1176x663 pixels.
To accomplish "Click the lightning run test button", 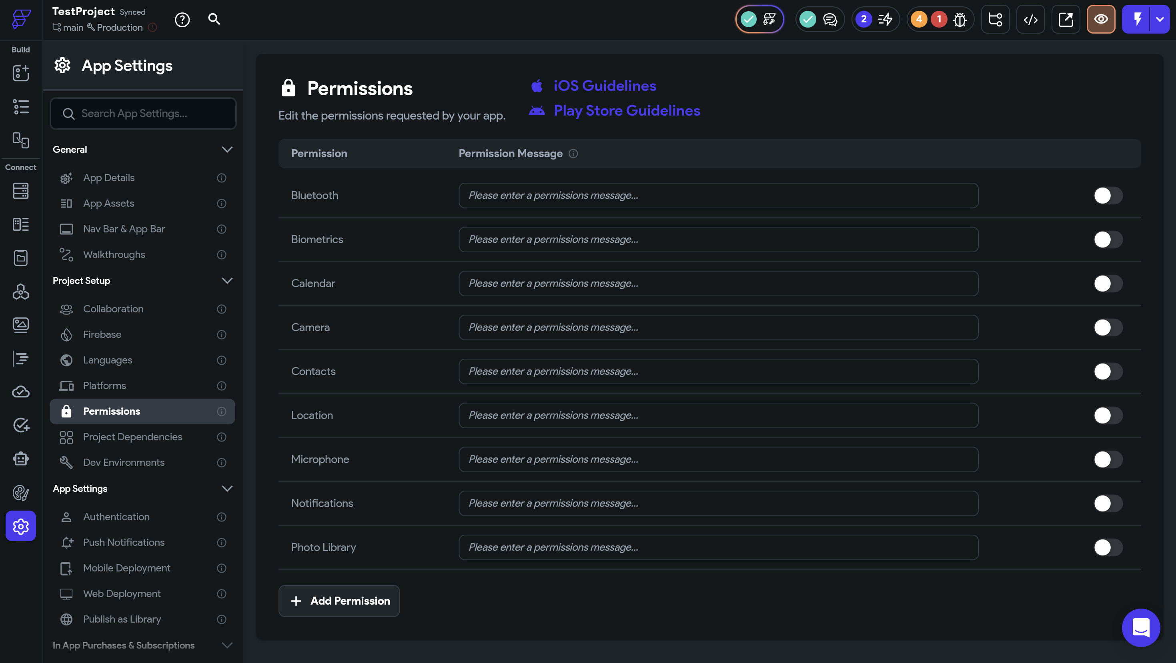I will (x=1137, y=19).
